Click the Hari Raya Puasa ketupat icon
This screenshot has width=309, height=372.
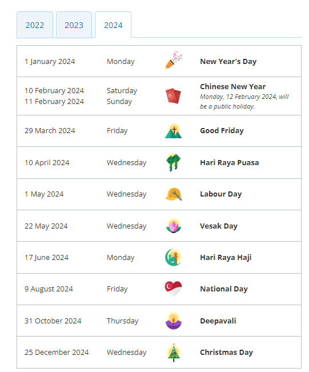coord(174,162)
